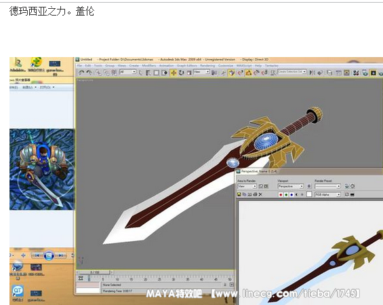The image size is (383, 305).
Task: Open the Customize menu
Action: [226, 66]
